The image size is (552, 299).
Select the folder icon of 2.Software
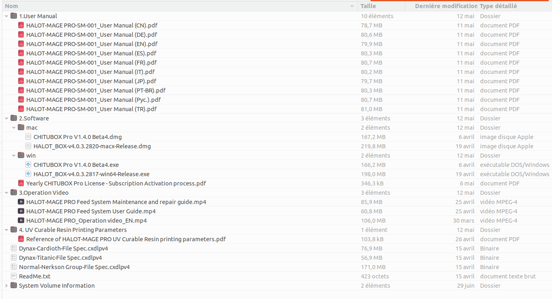pyautogui.click(x=14, y=118)
